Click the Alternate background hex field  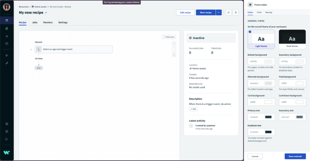(261, 83)
